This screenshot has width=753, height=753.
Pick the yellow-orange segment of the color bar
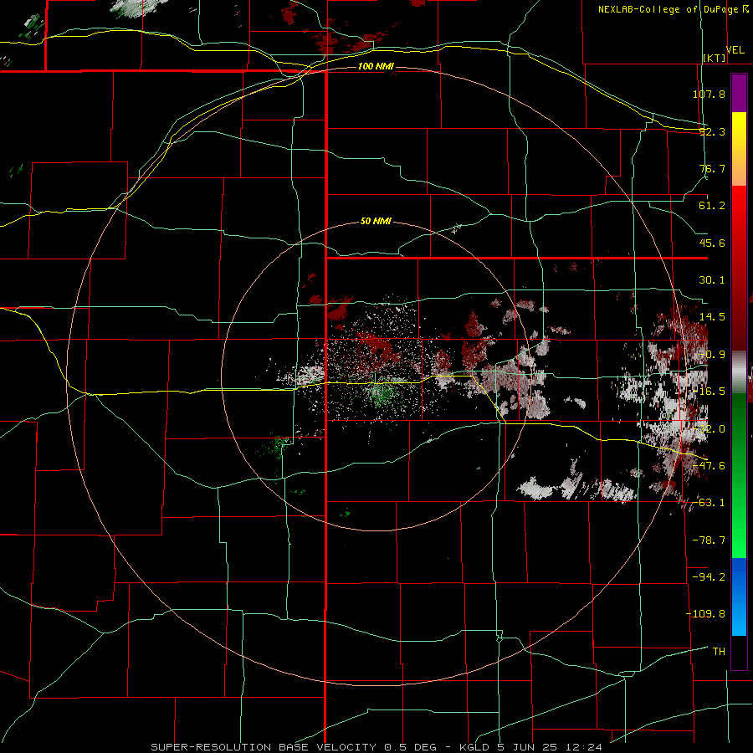(x=739, y=149)
